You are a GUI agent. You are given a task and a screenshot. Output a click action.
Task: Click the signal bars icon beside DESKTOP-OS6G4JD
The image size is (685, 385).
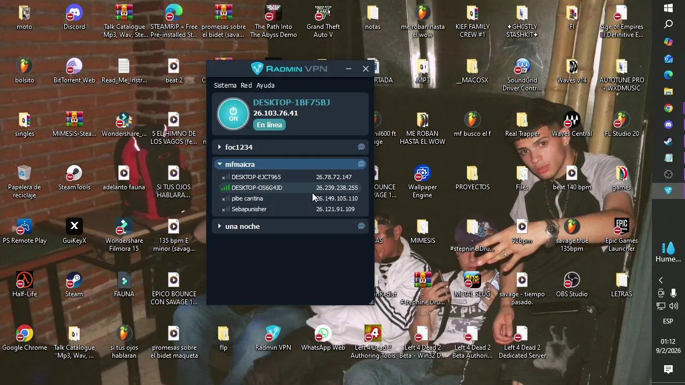225,188
